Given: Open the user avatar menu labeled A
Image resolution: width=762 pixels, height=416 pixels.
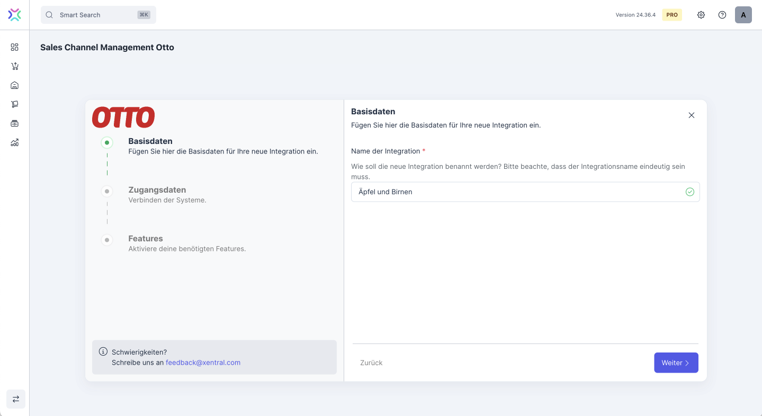Looking at the screenshot, I should coord(743,15).
